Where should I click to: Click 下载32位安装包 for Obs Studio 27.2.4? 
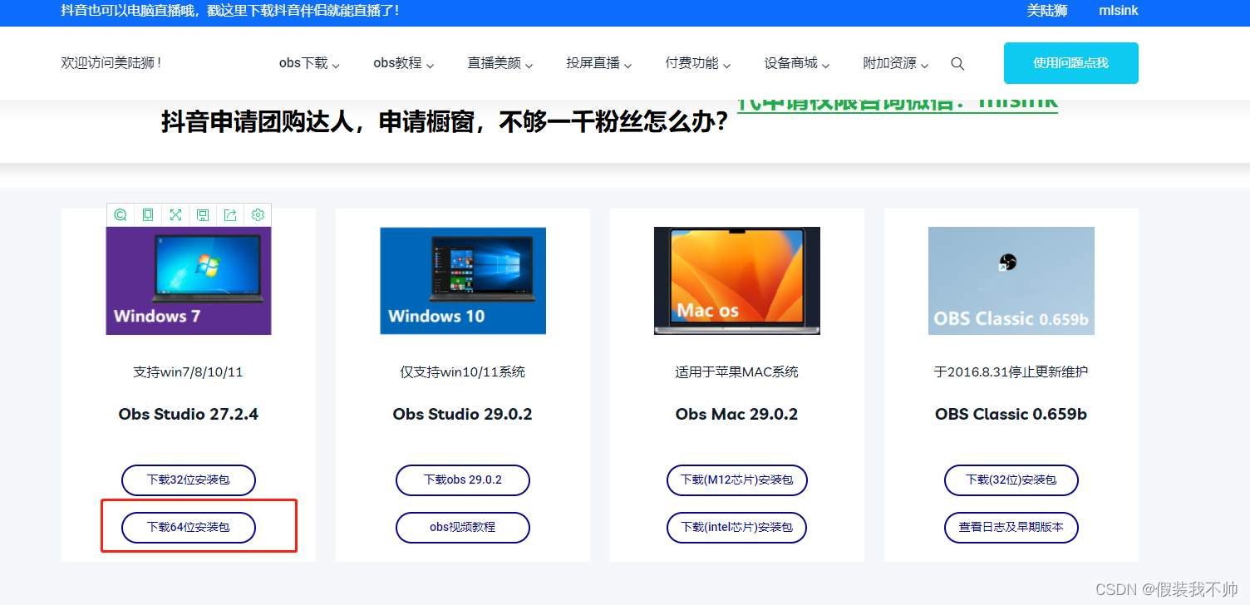pos(189,480)
